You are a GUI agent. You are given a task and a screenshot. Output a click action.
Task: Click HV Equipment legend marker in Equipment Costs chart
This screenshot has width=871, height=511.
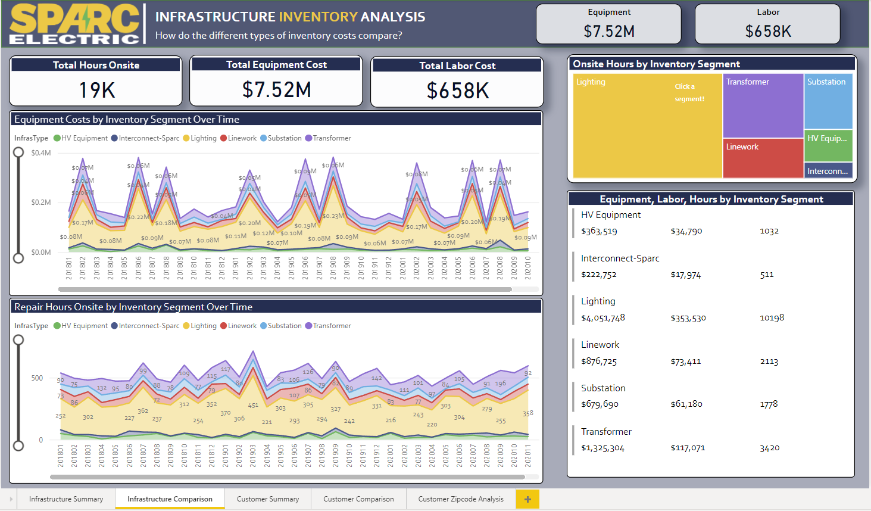coord(57,138)
